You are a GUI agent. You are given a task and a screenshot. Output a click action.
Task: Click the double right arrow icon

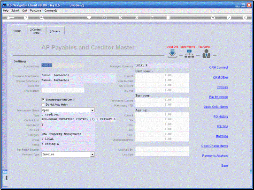click(x=137, y=17)
